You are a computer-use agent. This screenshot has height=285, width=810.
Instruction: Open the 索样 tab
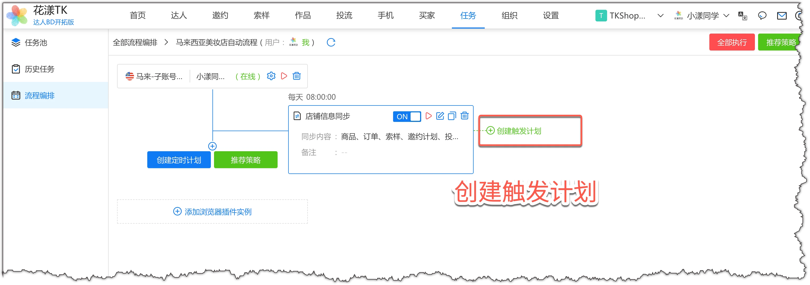click(x=261, y=15)
